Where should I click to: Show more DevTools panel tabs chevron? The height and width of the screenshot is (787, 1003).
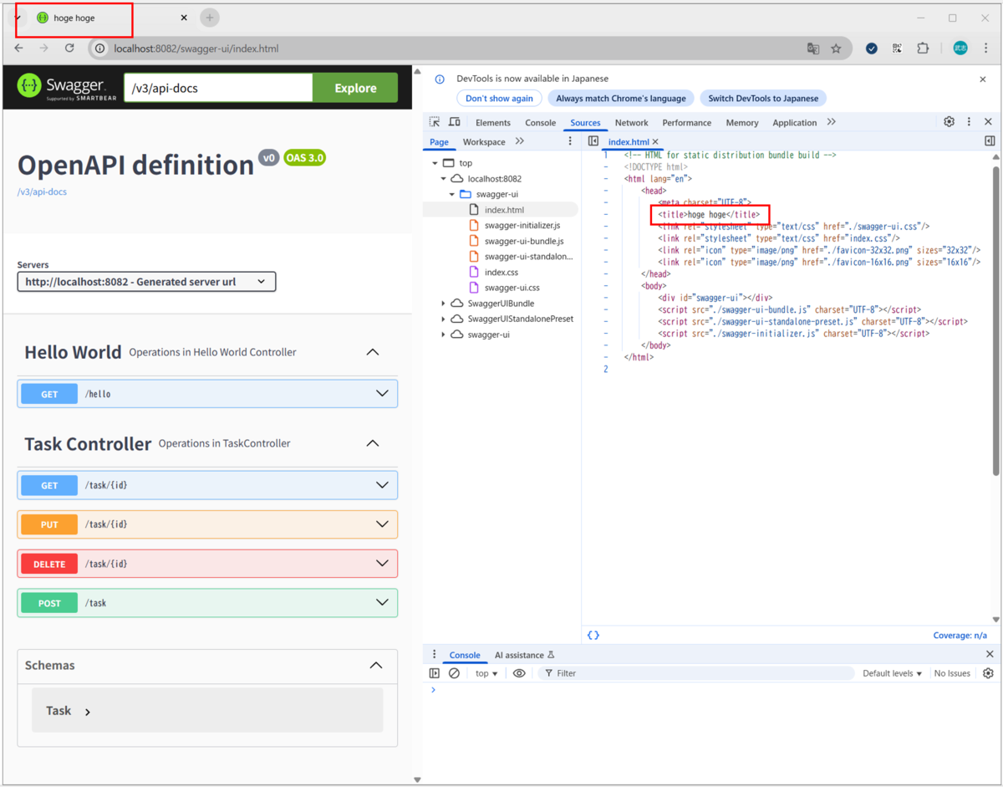[832, 122]
